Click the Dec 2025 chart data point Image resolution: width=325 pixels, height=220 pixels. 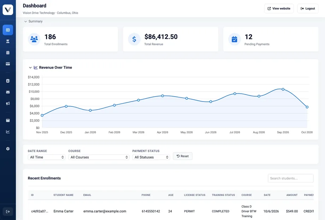66,106
